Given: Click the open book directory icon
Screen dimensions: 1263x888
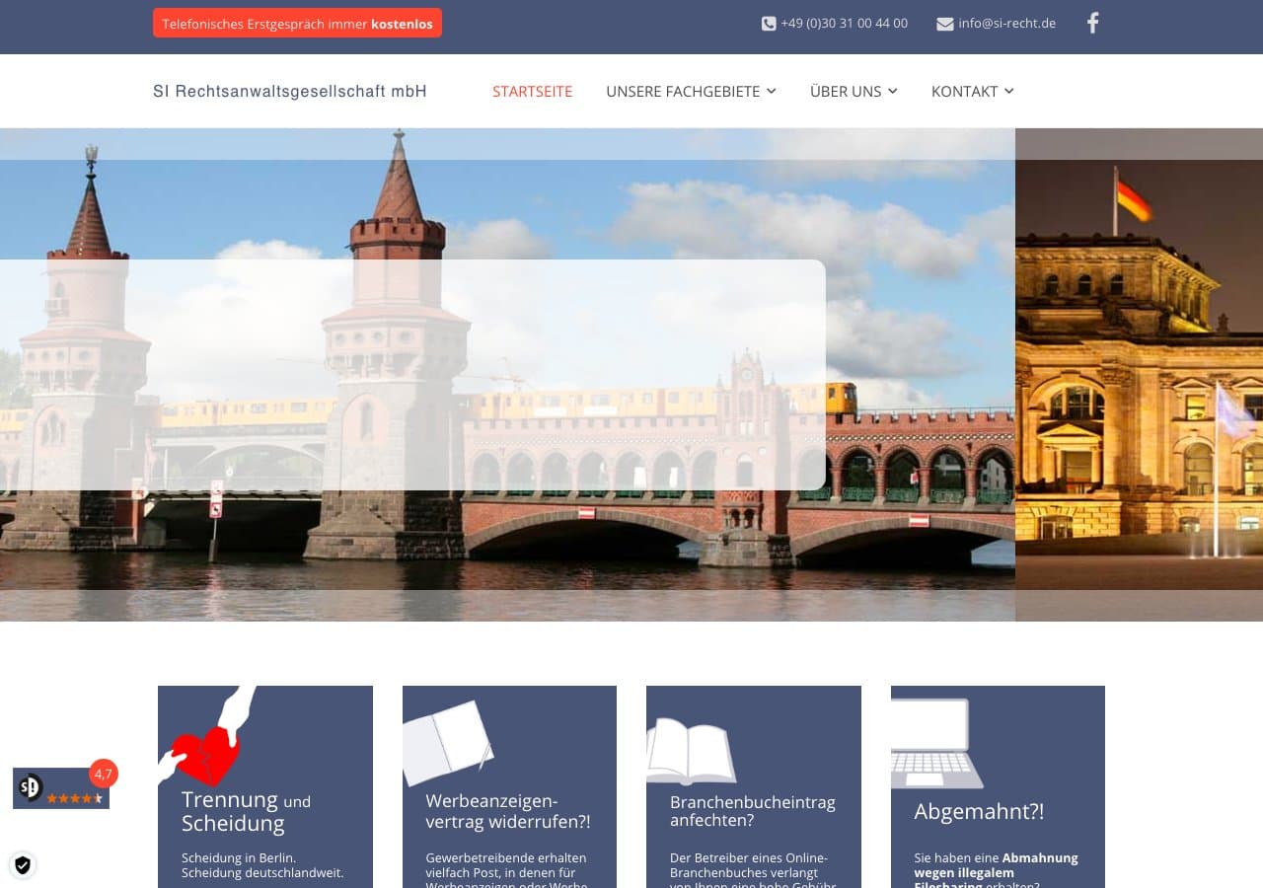Looking at the screenshot, I should [x=691, y=751].
